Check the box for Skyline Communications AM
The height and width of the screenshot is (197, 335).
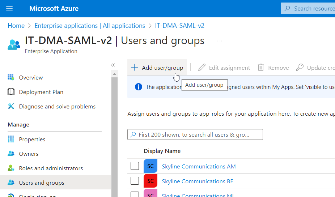(135, 166)
